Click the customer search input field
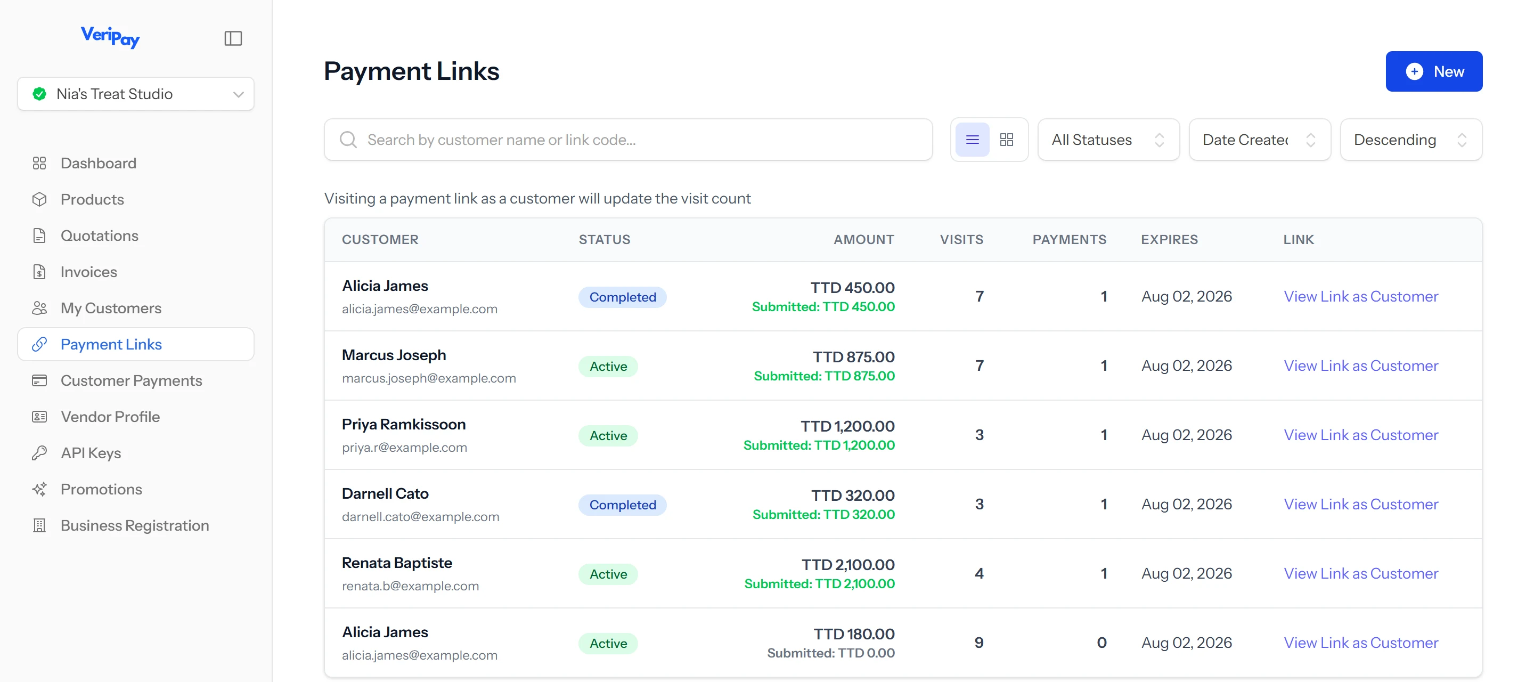 629,140
